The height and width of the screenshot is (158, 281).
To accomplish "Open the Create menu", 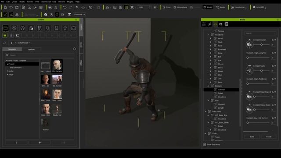I will coord(14,2).
